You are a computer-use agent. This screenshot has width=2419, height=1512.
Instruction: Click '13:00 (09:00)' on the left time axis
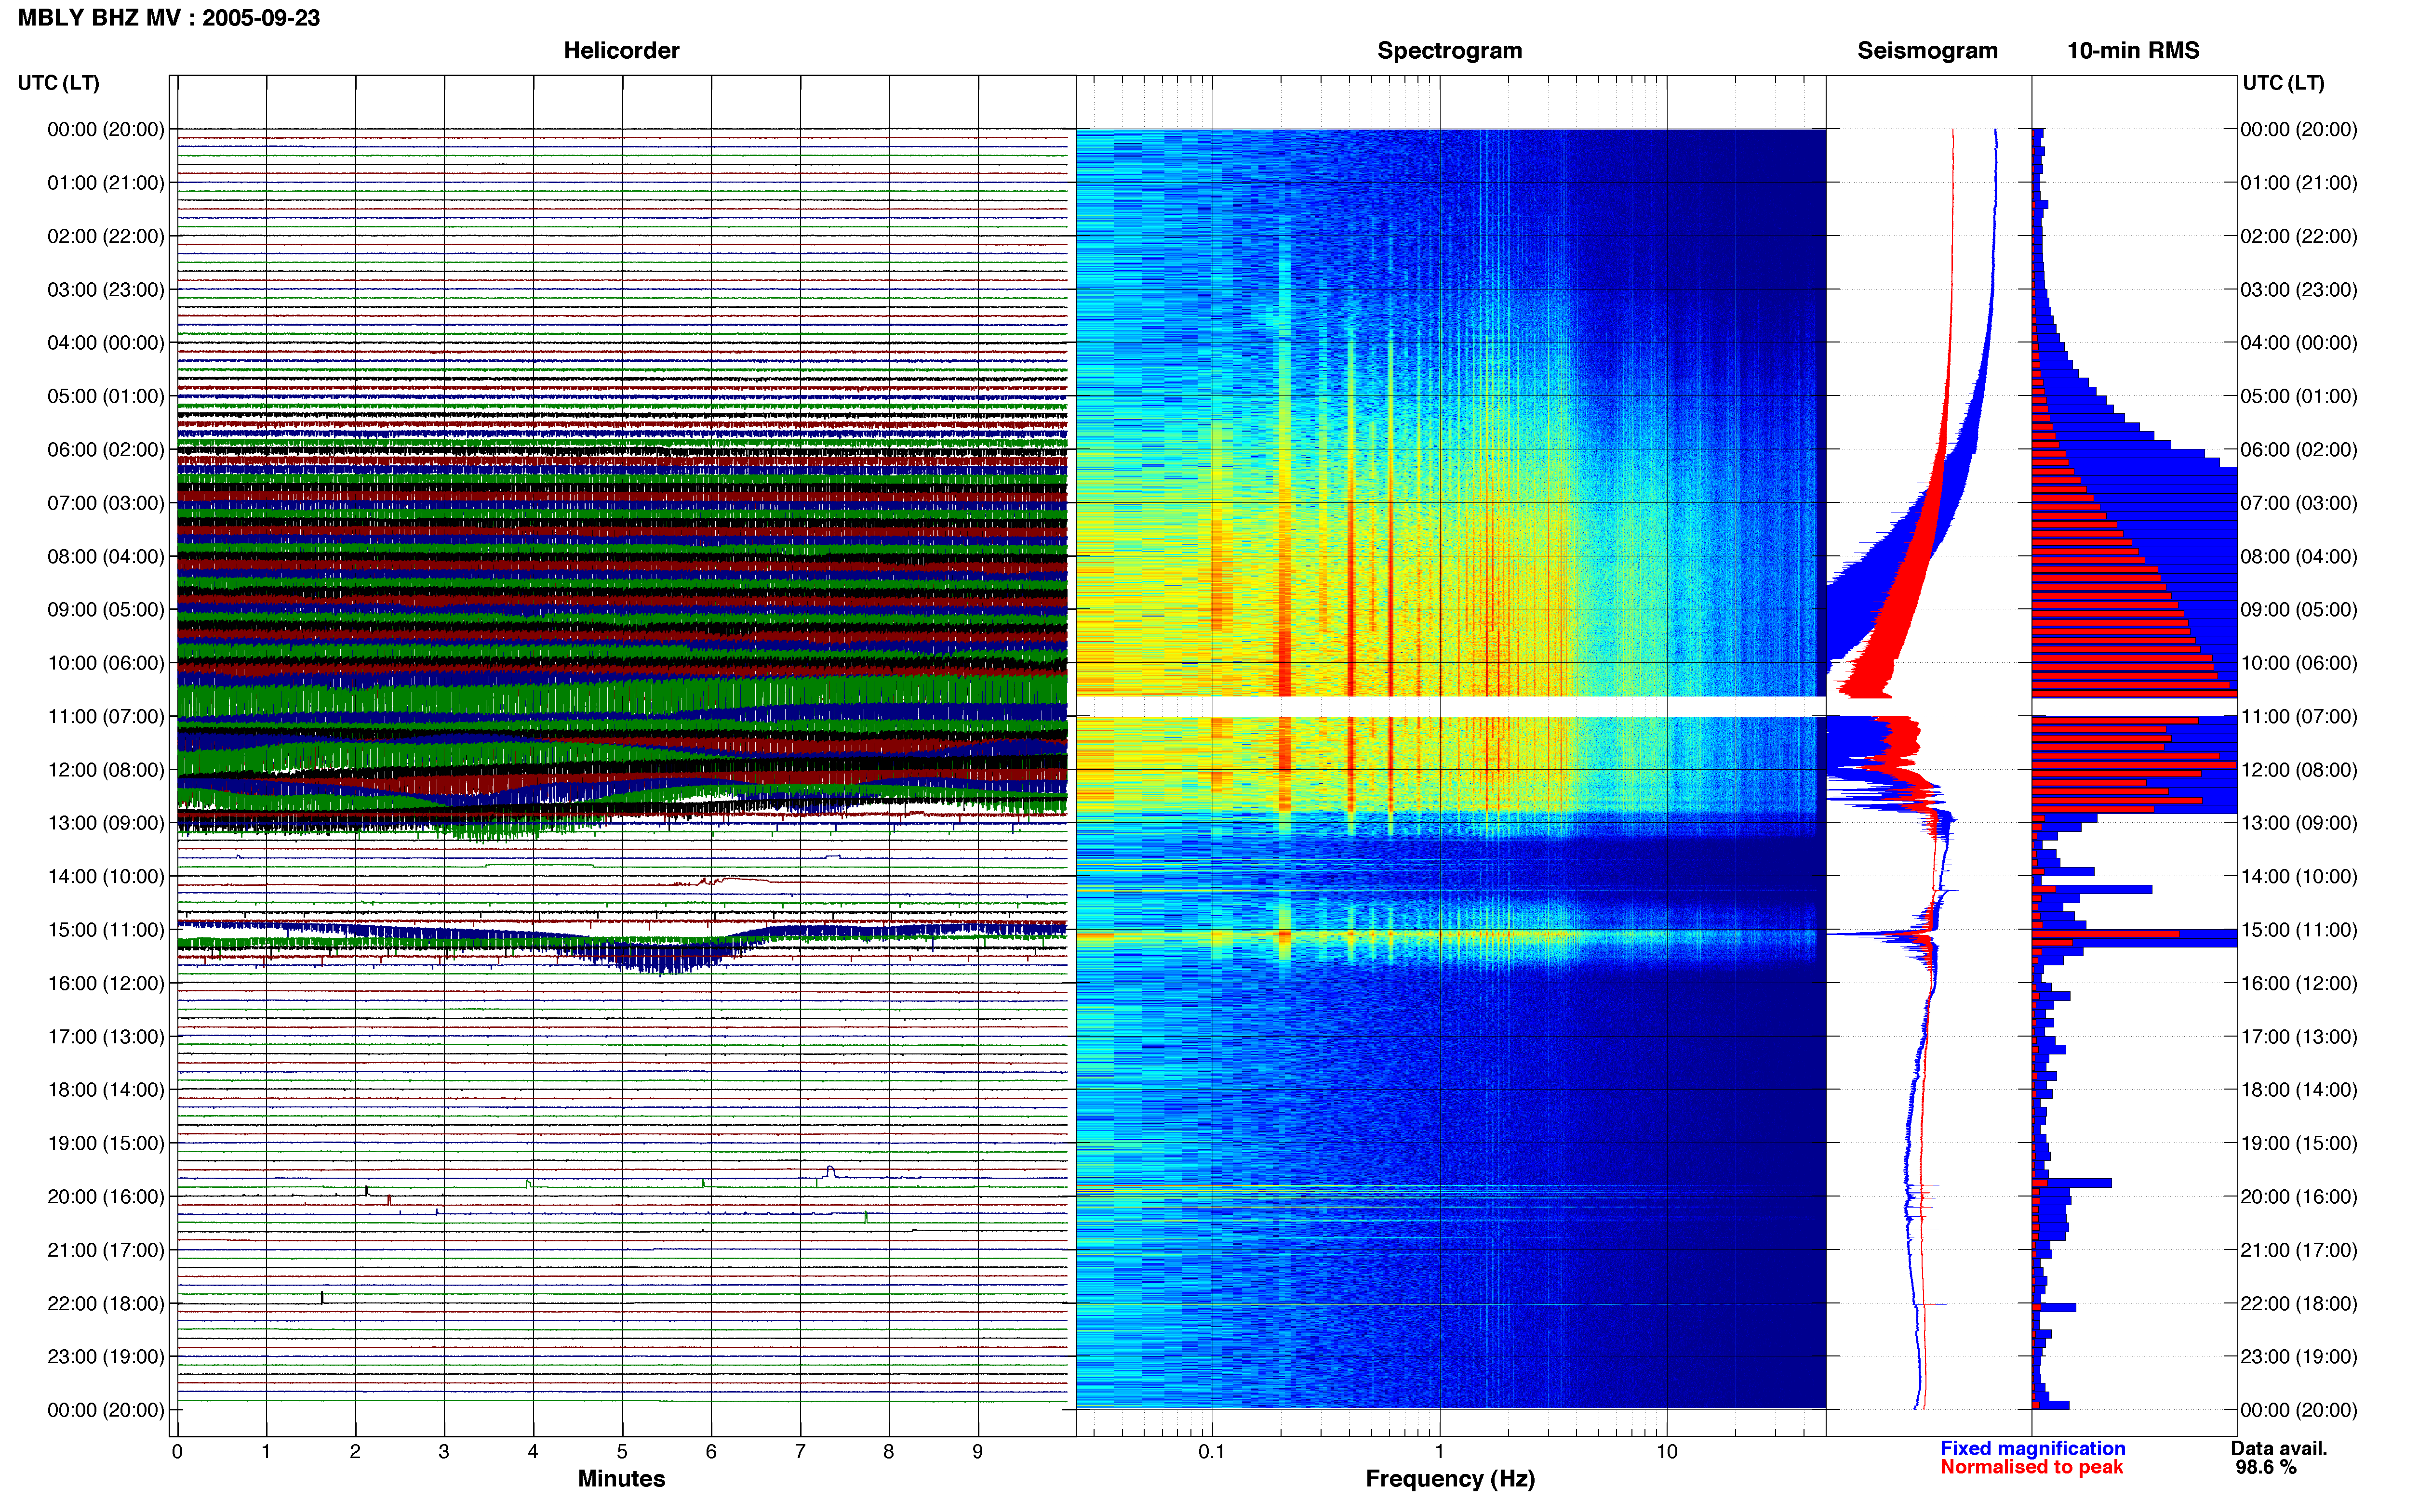106,823
